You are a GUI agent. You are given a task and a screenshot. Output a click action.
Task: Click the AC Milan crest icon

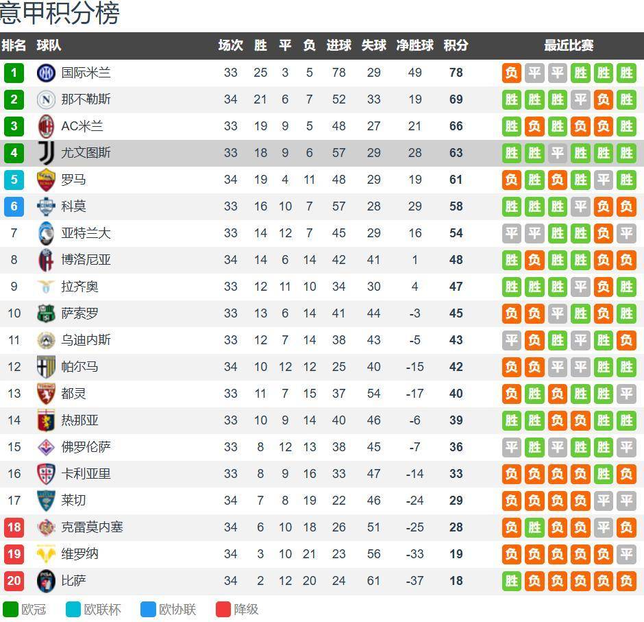point(46,126)
